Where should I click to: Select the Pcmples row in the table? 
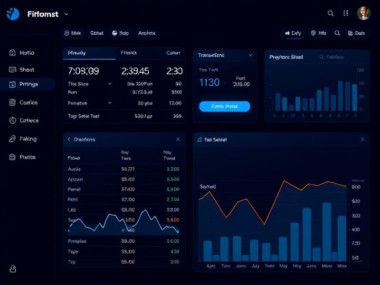[x=124, y=241]
